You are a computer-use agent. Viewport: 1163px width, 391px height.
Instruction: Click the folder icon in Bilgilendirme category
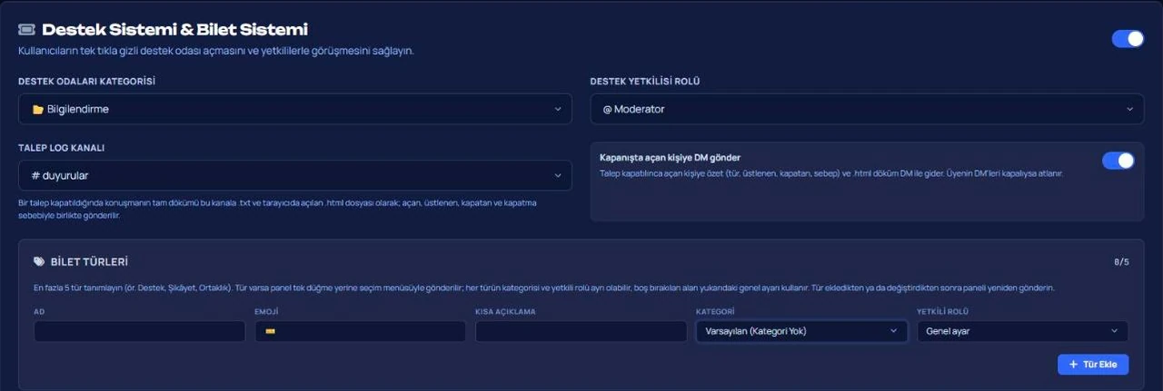37,109
